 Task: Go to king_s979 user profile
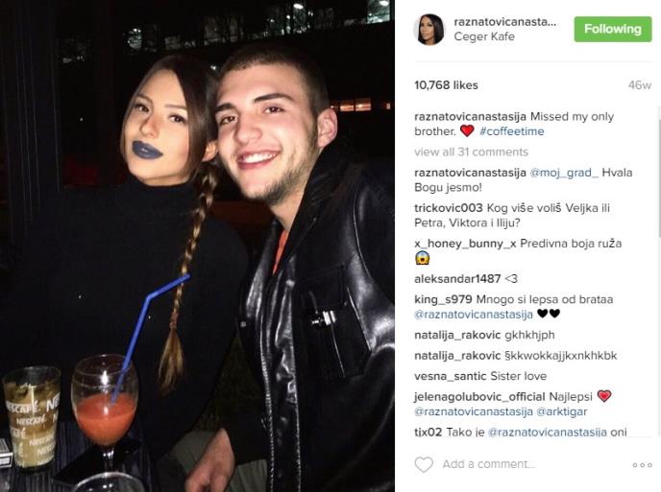[443, 299]
